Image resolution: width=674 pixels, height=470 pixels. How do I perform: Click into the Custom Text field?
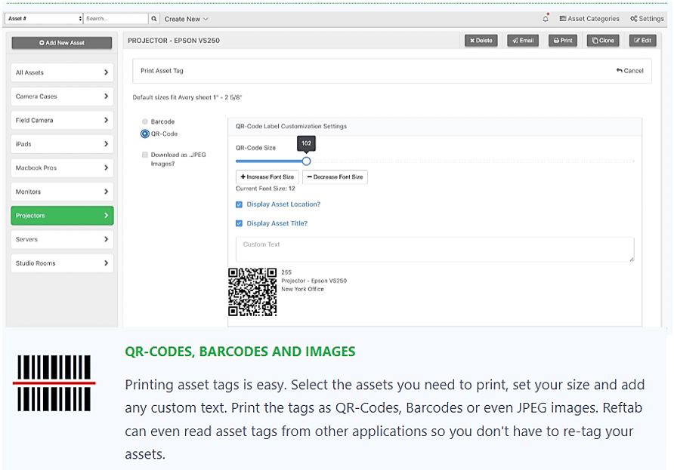tap(434, 250)
